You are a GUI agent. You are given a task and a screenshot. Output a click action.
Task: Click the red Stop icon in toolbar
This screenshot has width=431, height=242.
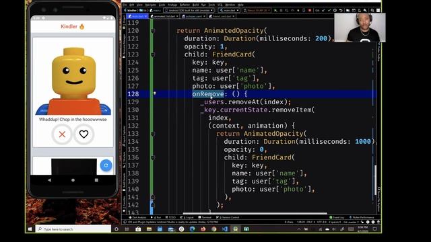(x=310, y=11)
